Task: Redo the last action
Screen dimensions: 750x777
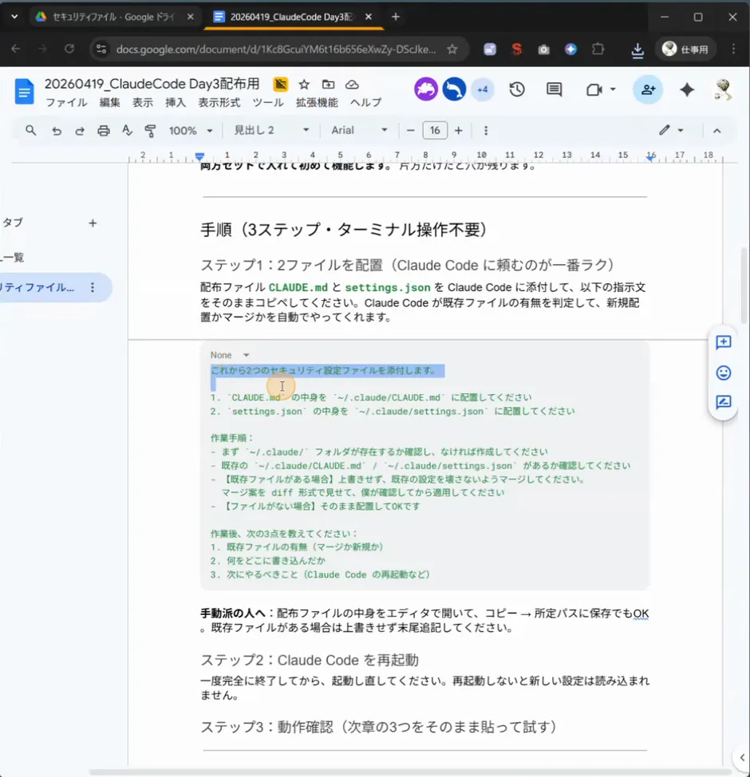Action: tap(79, 131)
